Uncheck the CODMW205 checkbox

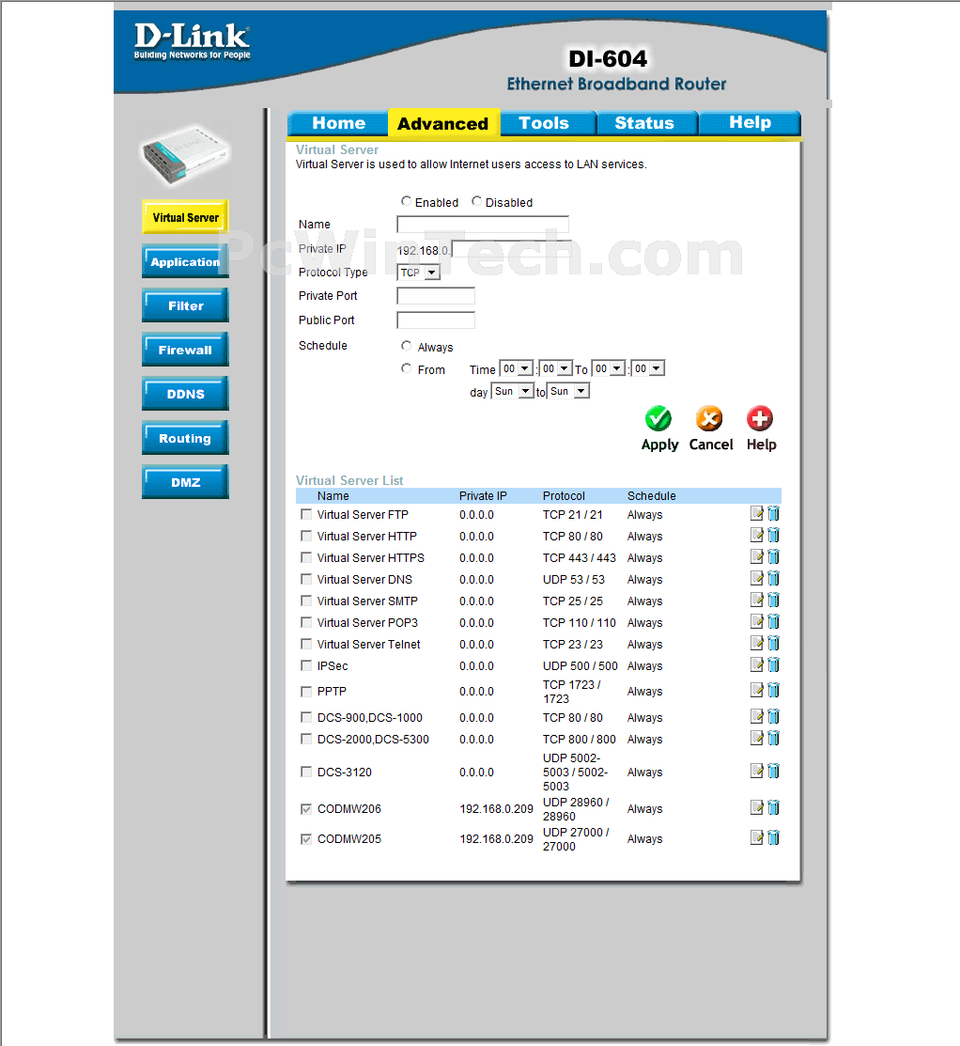click(x=306, y=839)
